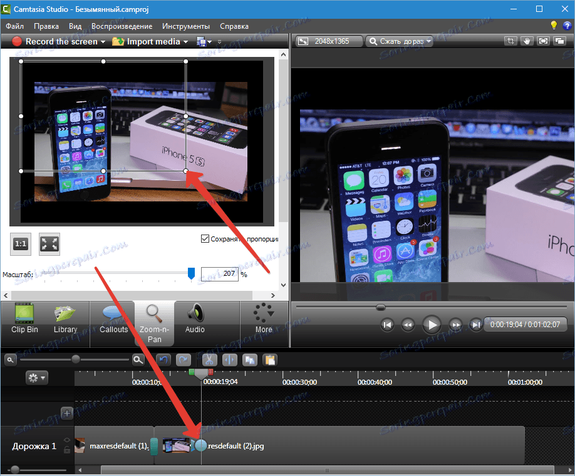
Task: Click Record the screen button
Action: 54,41
